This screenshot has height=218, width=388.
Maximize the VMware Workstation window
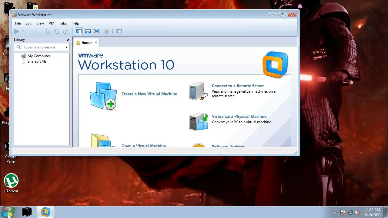[x=282, y=15]
